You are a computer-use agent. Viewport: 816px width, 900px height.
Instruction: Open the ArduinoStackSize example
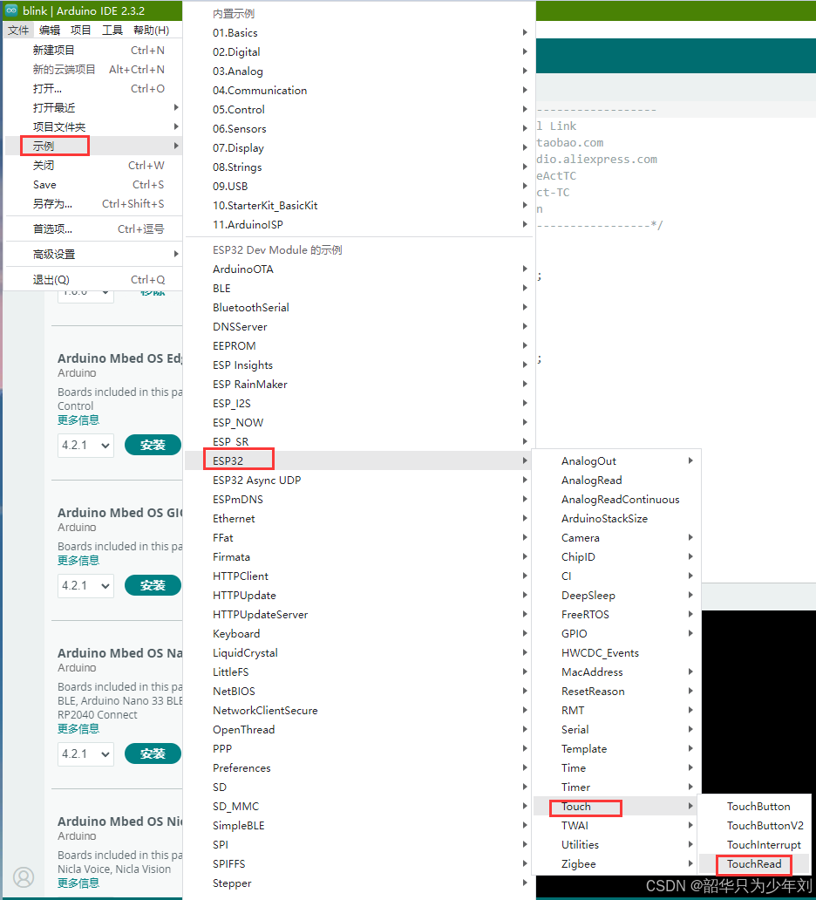[x=617, y=518]
